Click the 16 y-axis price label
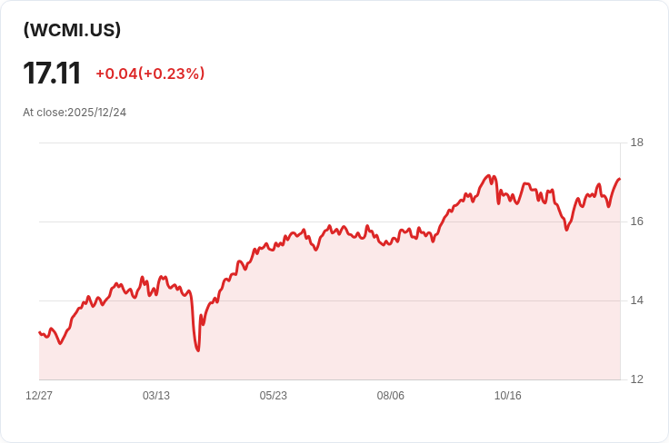This screenshot has width=669, height=443. pyautogui.click(x=637, y=221)
